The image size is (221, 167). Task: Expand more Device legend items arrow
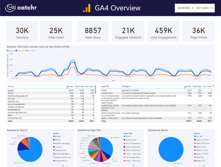(x=204, y=166)
